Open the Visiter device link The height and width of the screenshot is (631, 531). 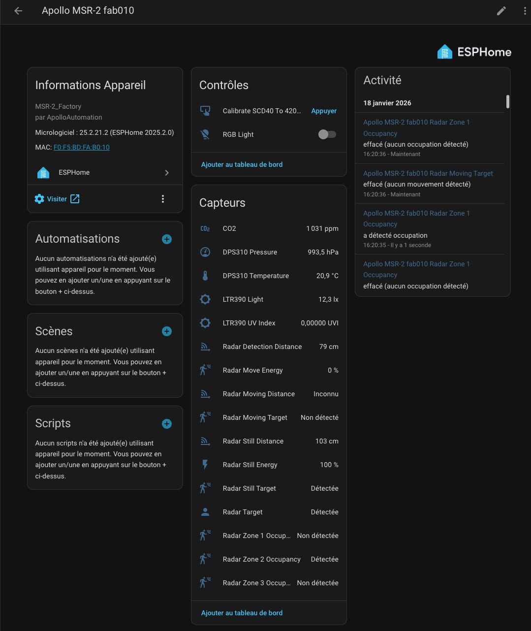[57, 199]
